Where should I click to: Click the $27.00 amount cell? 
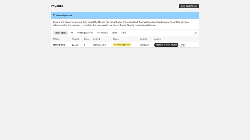(75, 45)
